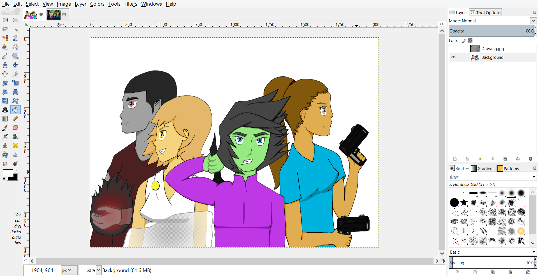Click the delete layer trash icon

tap(530, 159)
